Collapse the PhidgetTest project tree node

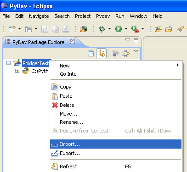[x=9, y=63]
